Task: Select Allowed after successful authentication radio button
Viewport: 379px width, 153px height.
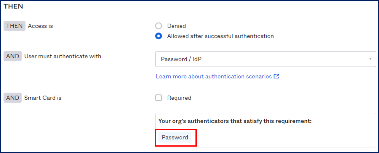Action: (158, 36)
